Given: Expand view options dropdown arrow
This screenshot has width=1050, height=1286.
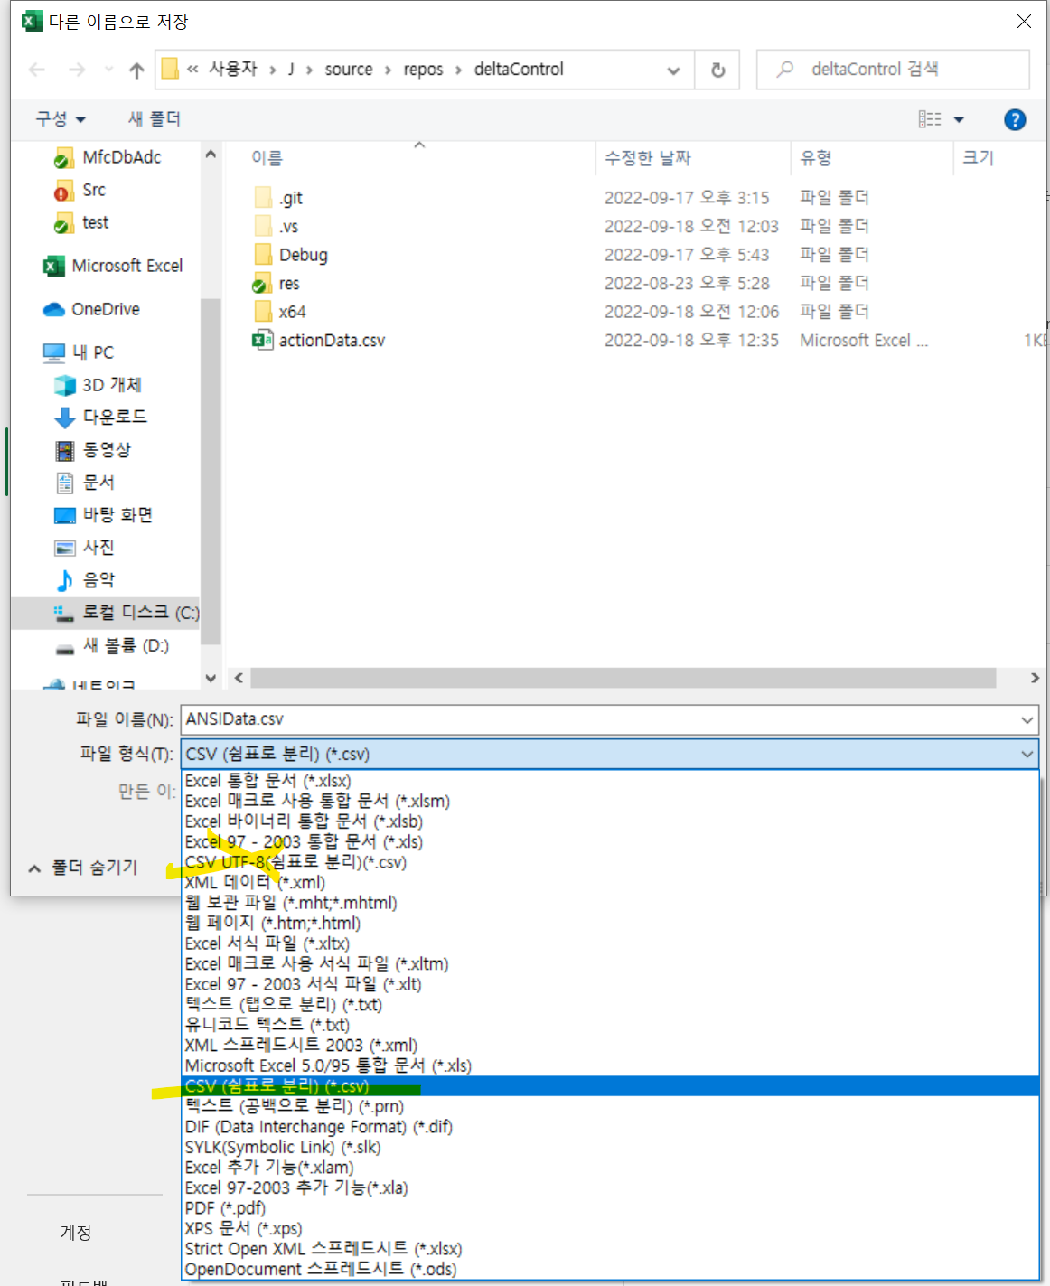Looking at the screenshot, I should coord(959,119).
